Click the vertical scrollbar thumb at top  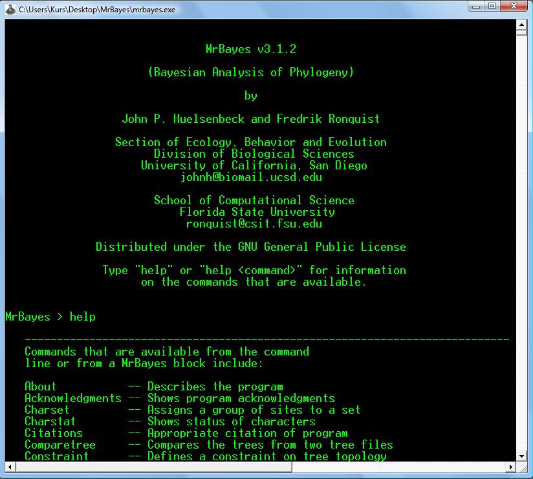[521, 32]
